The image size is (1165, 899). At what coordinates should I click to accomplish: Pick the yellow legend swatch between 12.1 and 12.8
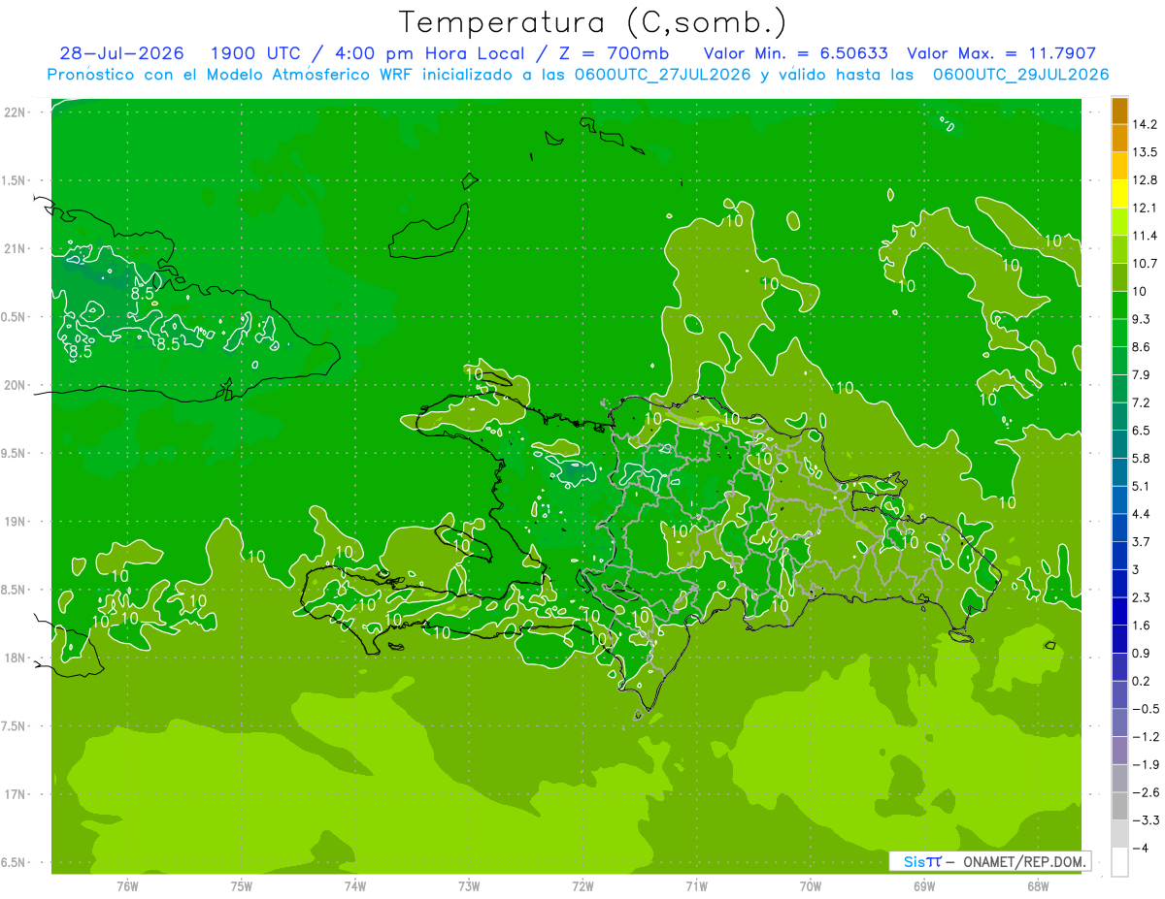[1119, 194]
